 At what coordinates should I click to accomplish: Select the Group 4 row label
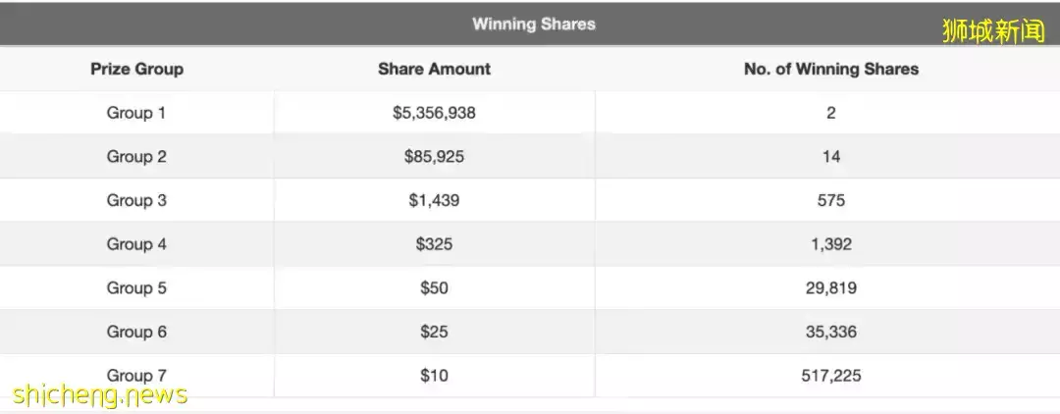135,244
